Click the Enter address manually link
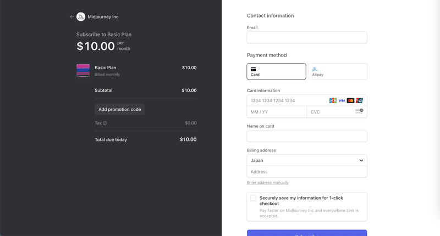This screenshot has height=236, width=440. tap(268, 183)
